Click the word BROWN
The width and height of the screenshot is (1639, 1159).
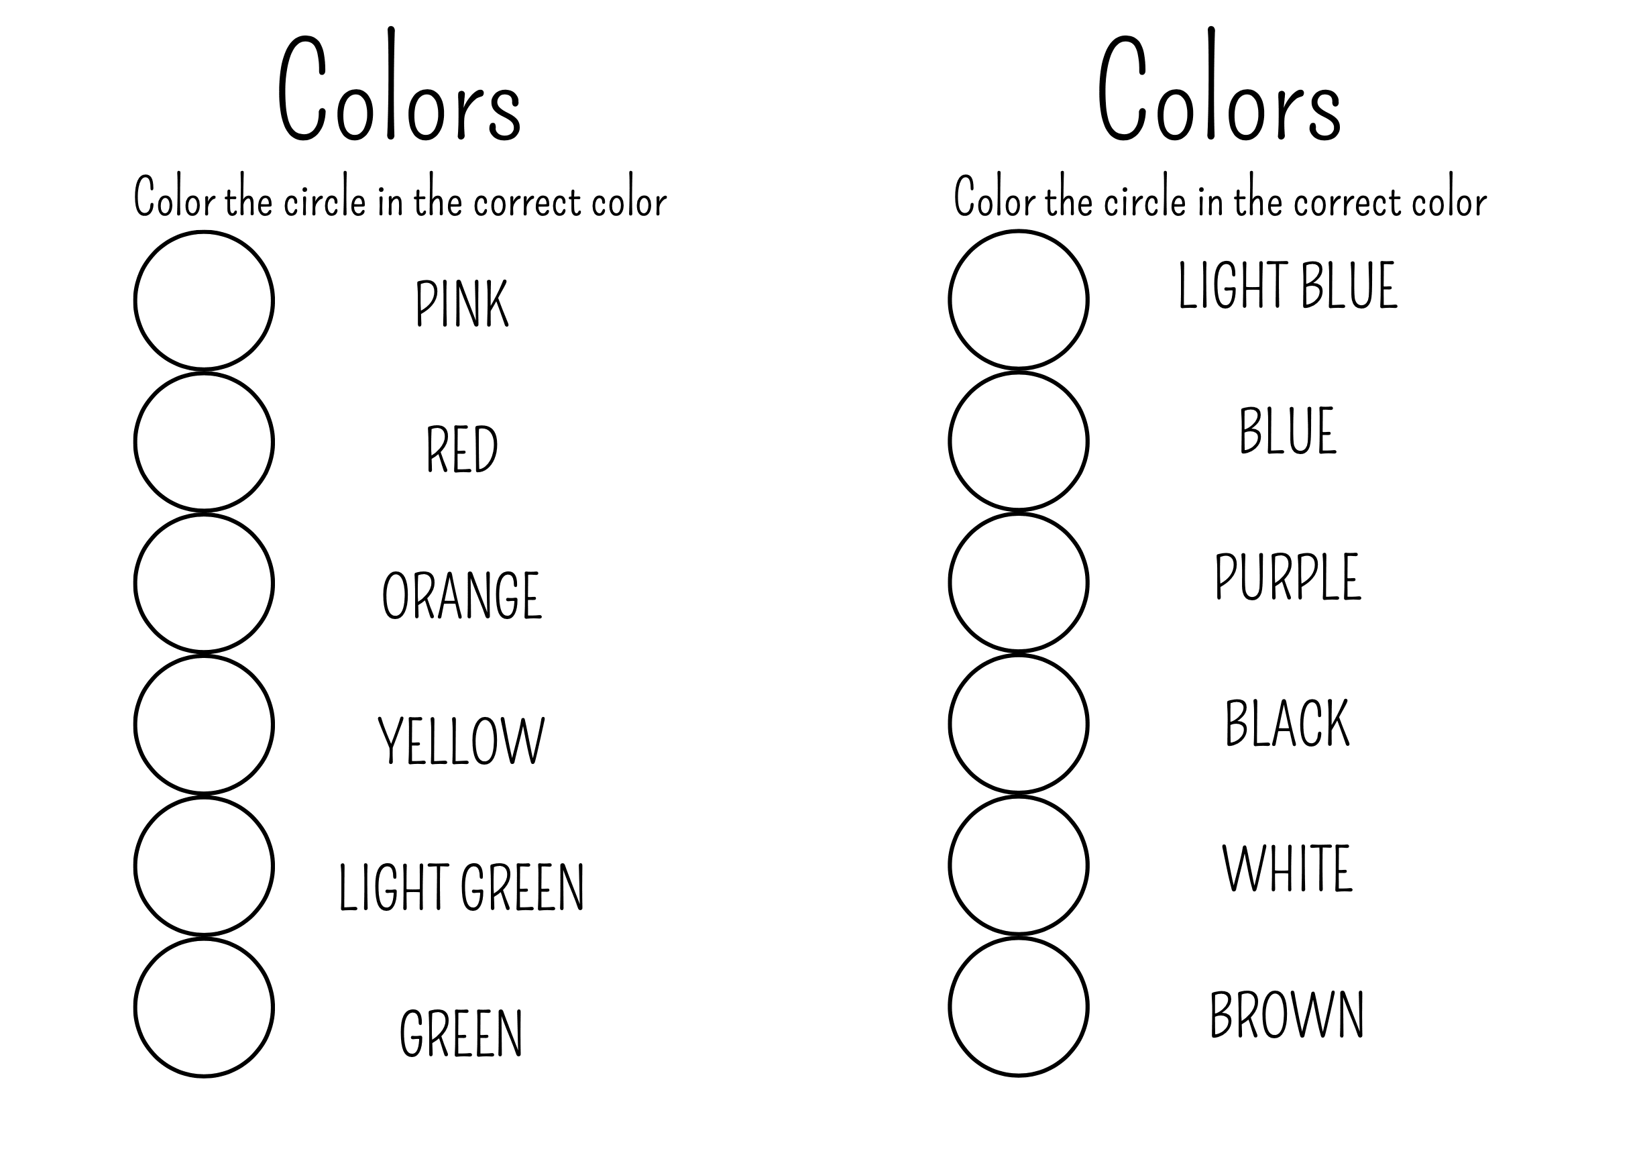point(1286,1014)
